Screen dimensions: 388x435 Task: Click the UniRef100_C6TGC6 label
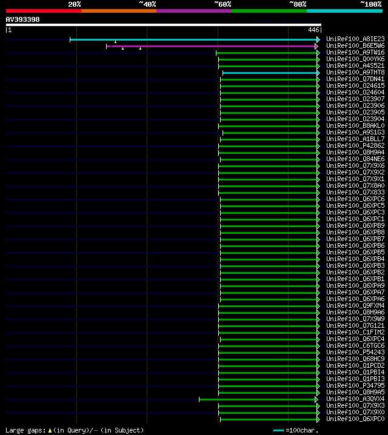[355, 345]
